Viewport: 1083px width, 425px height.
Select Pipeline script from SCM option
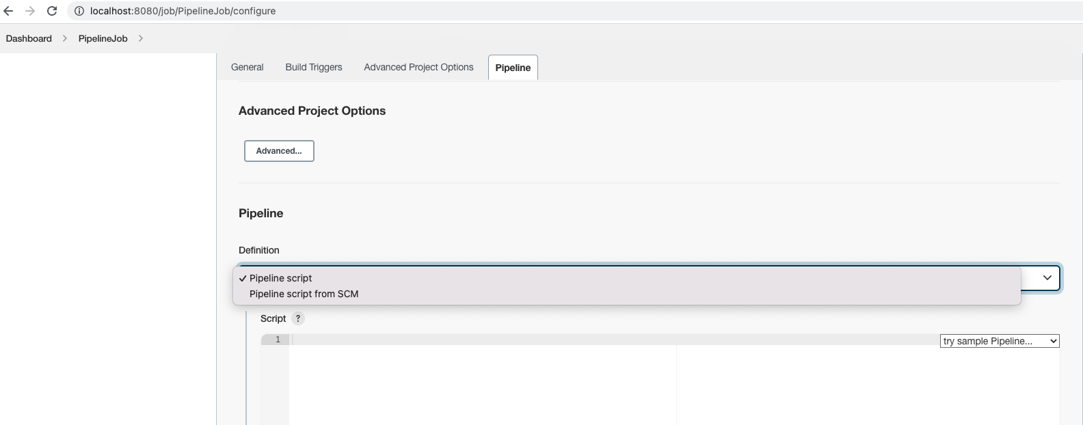tap(303, 294)
